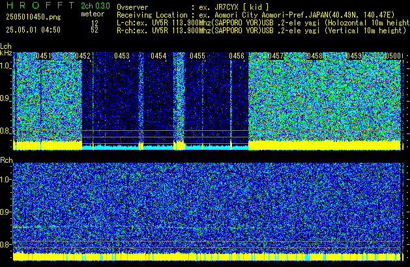Click the 0451 time marker
Image resolution: width=410 pixels, height=267 pixels.
(x=44, y=56)
